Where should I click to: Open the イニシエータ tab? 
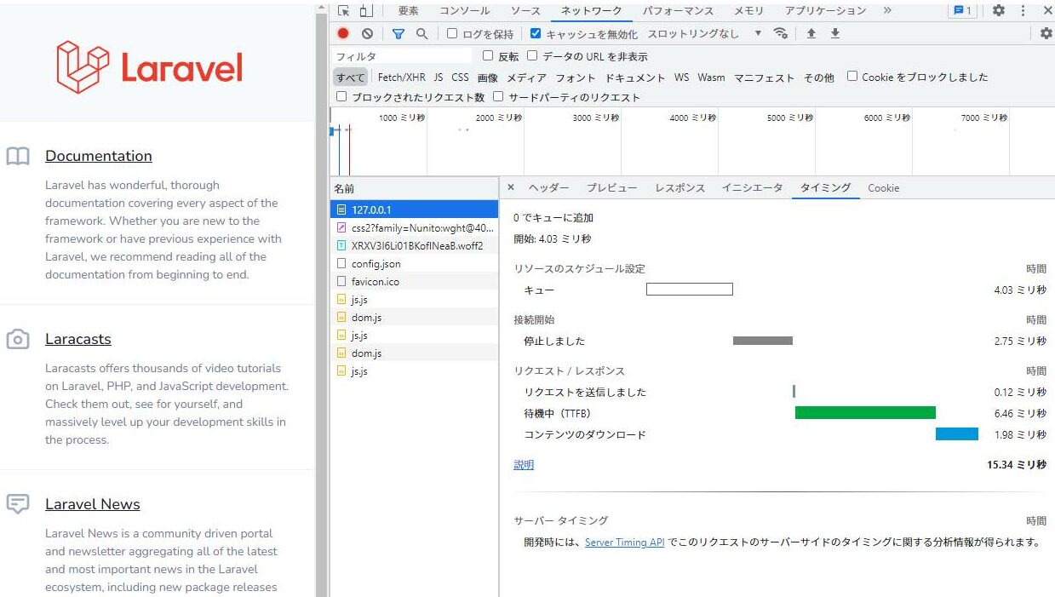click(x=752, y=188)
